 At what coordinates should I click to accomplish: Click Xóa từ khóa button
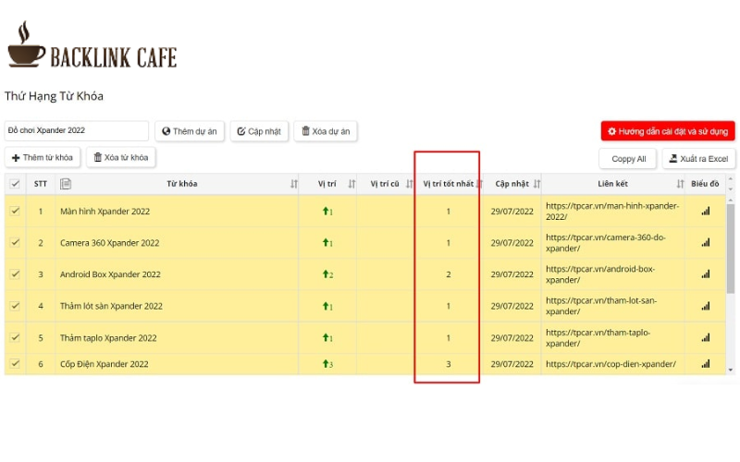(121, 157)
